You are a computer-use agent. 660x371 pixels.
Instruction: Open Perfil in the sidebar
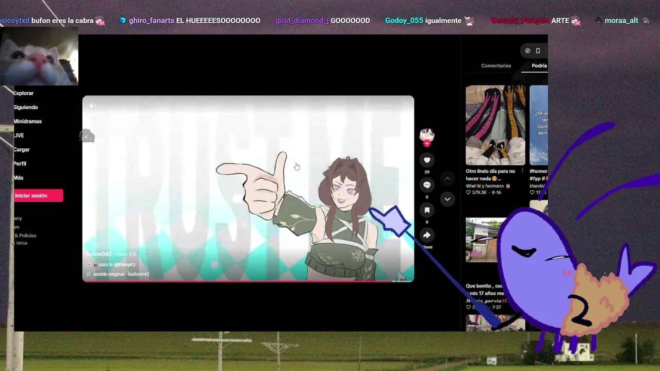pos(20,164)
